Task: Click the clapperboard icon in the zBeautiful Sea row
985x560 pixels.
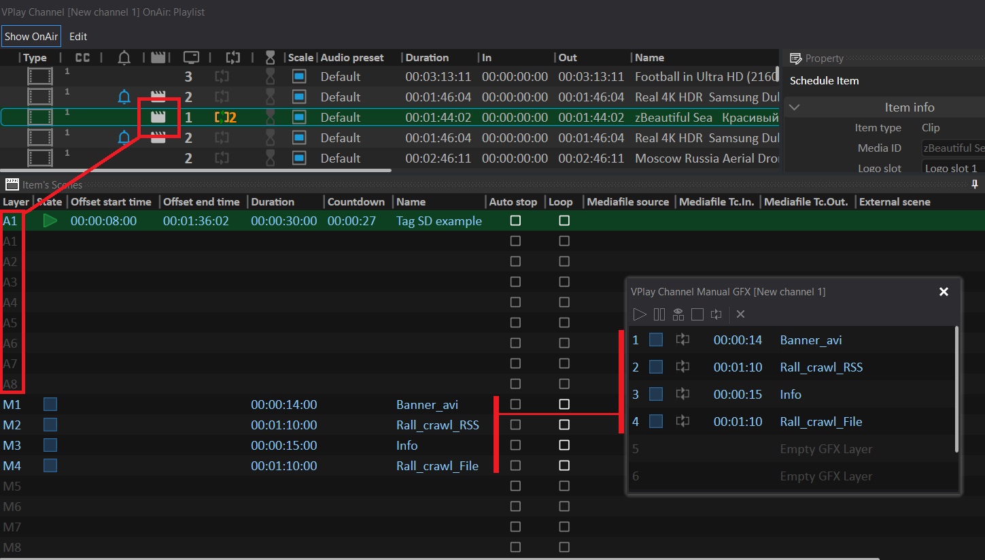Action: coord(158,117)
